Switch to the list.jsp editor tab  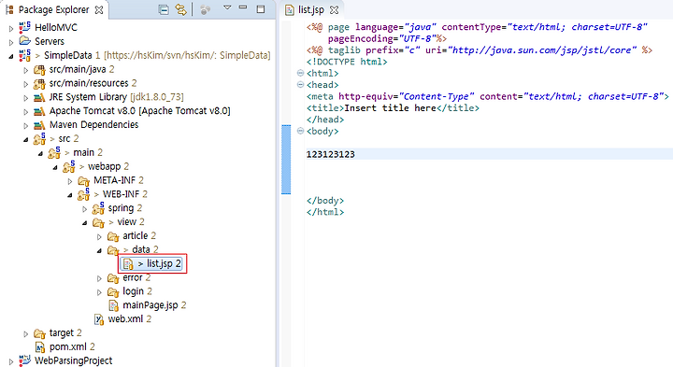(311, 10)
